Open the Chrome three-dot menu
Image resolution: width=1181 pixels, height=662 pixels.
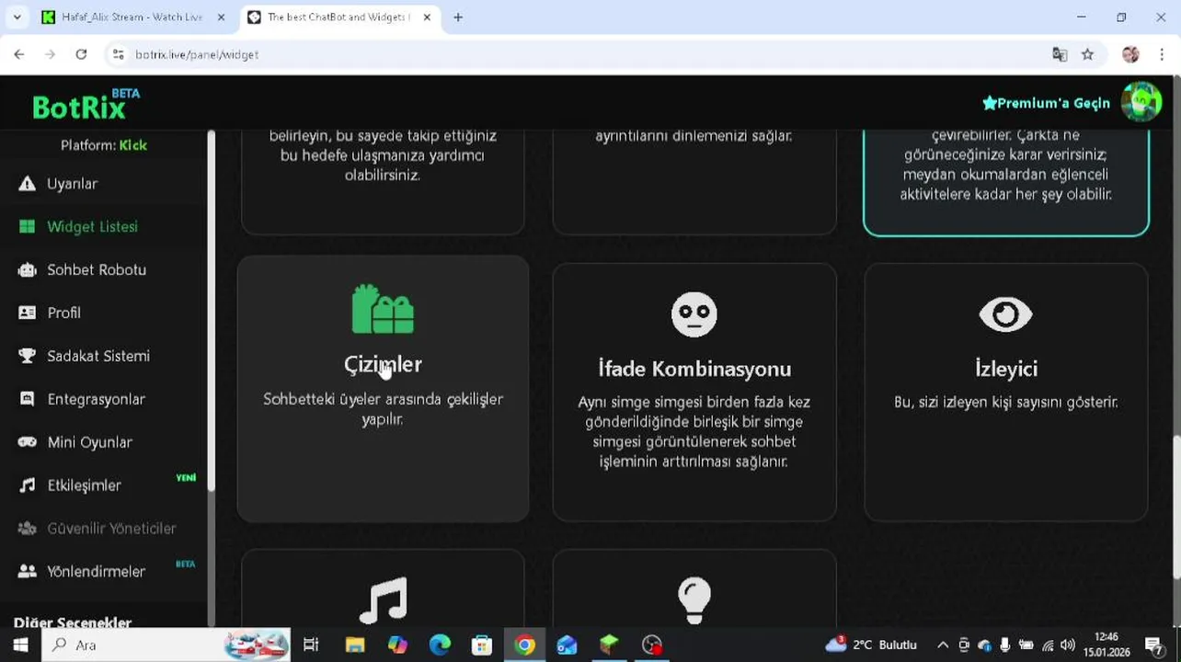pyautogui.click(x=1162, y=54)
